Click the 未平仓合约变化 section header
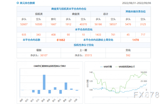Image resolution: width=167 pixels, height=104 pixels. (x=83, y=29)
